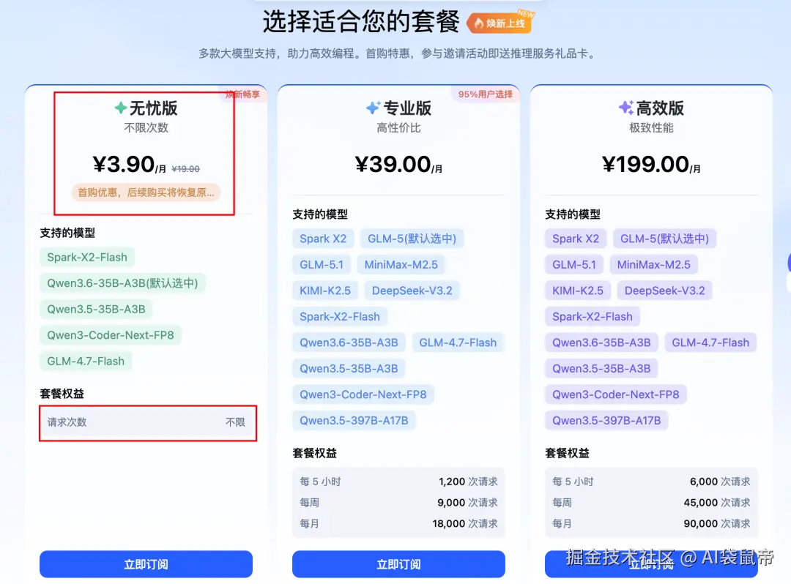Image resolution: width=791 pixels, height=584 pixels.
Task: Select the Qwen3.6-35B-A3B(默认选中) tag in 无忧版
Action: pos(122,283)
